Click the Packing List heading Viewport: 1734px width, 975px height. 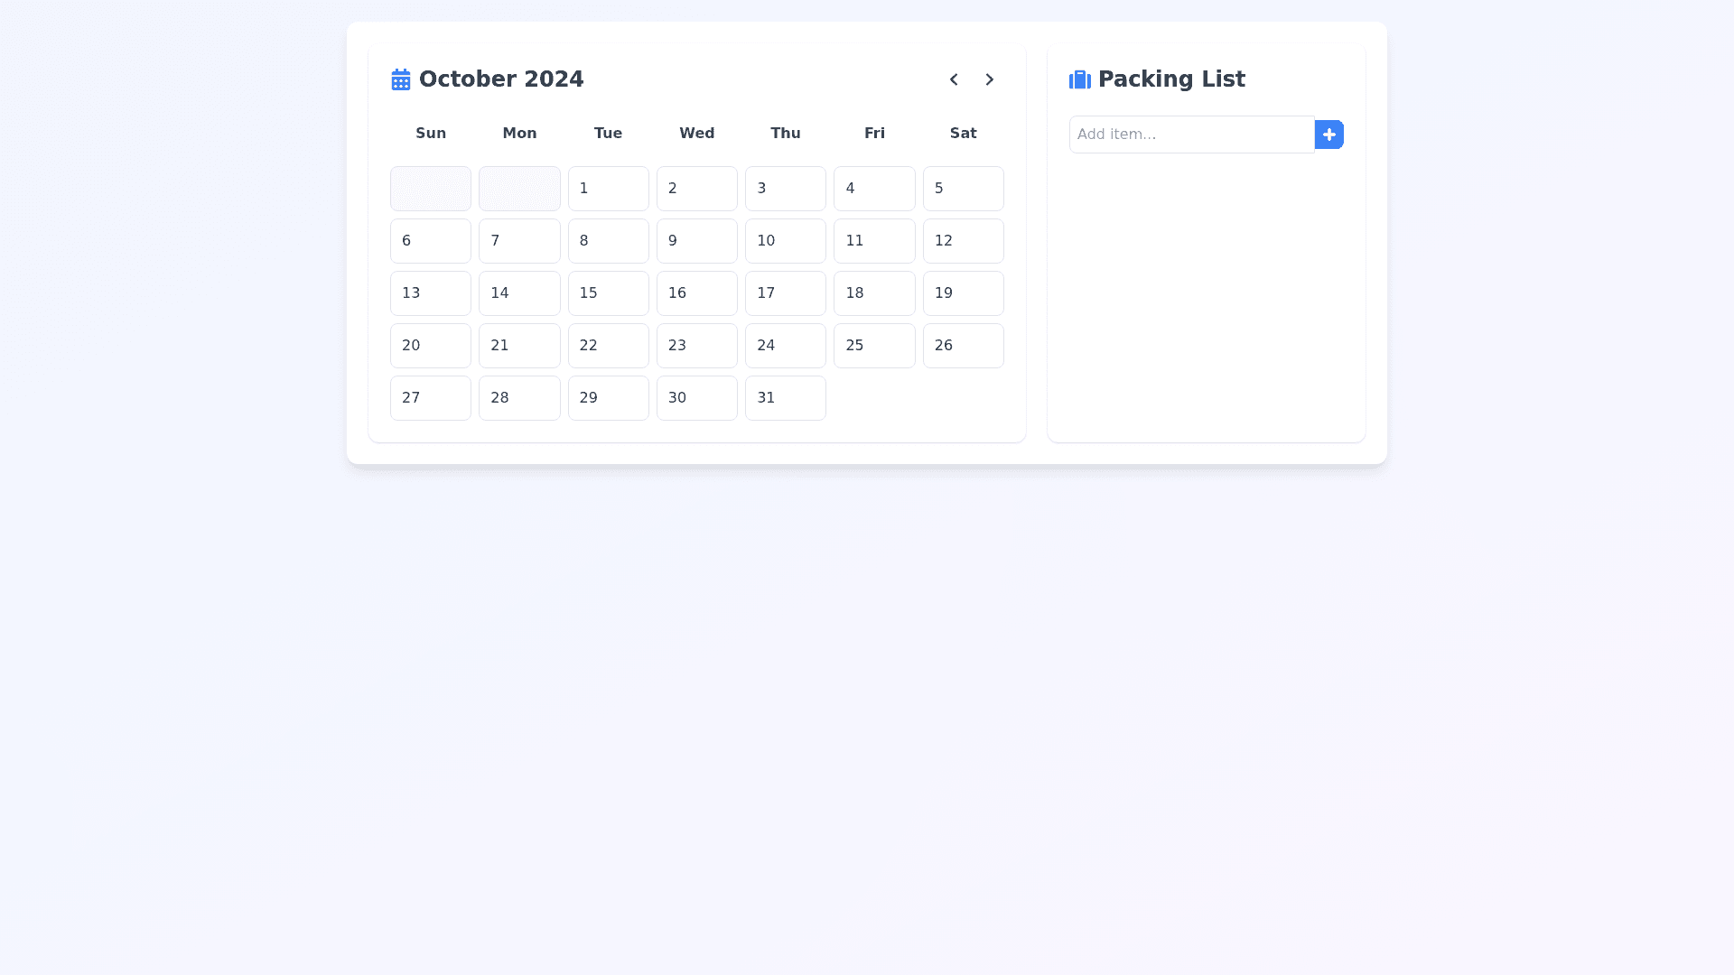(x=1171, y=79)
